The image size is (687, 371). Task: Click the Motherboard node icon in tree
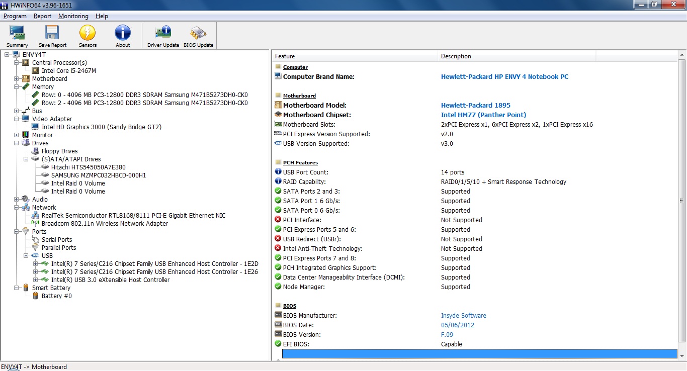26,78
